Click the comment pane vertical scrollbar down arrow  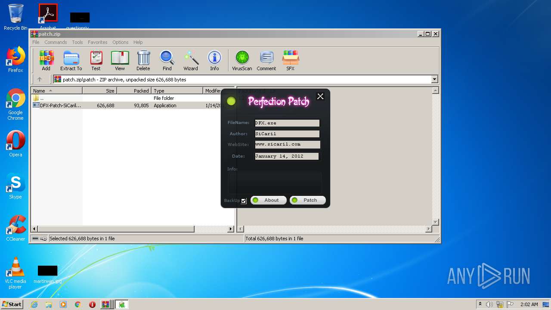(x=435, y=222)
